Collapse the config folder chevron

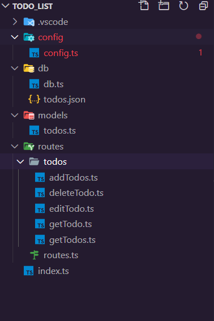click(x=15, y=37)
